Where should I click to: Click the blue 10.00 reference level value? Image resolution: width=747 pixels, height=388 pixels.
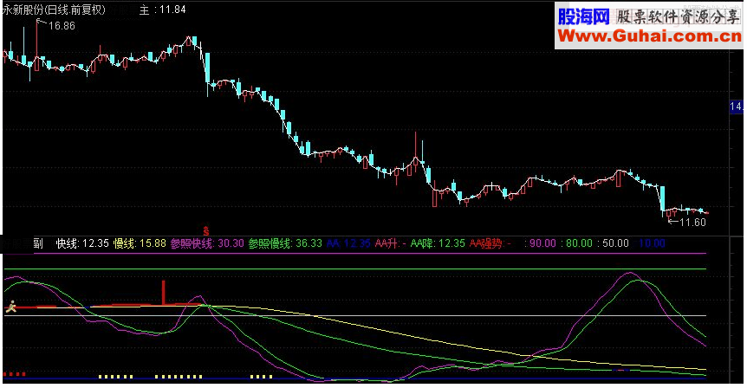pyautogui.click(x=652, y=243)
